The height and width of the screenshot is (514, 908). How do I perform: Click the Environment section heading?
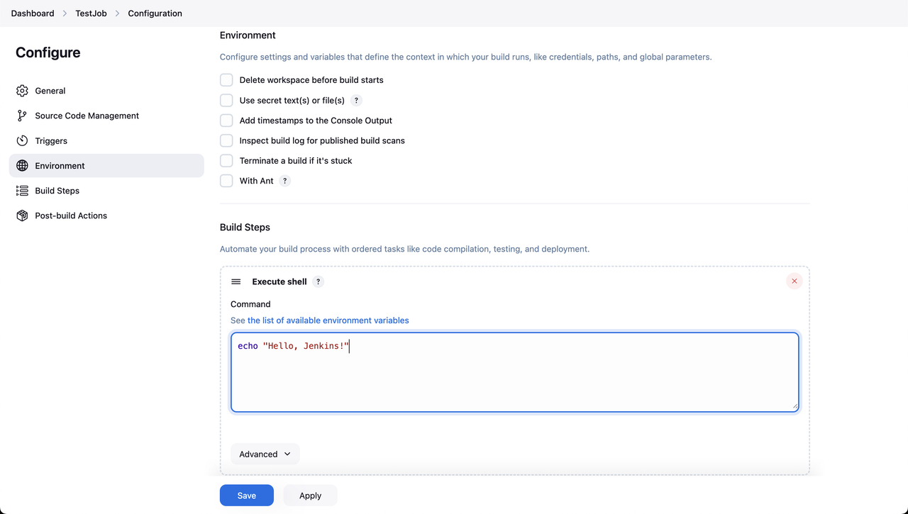(248, 35)
